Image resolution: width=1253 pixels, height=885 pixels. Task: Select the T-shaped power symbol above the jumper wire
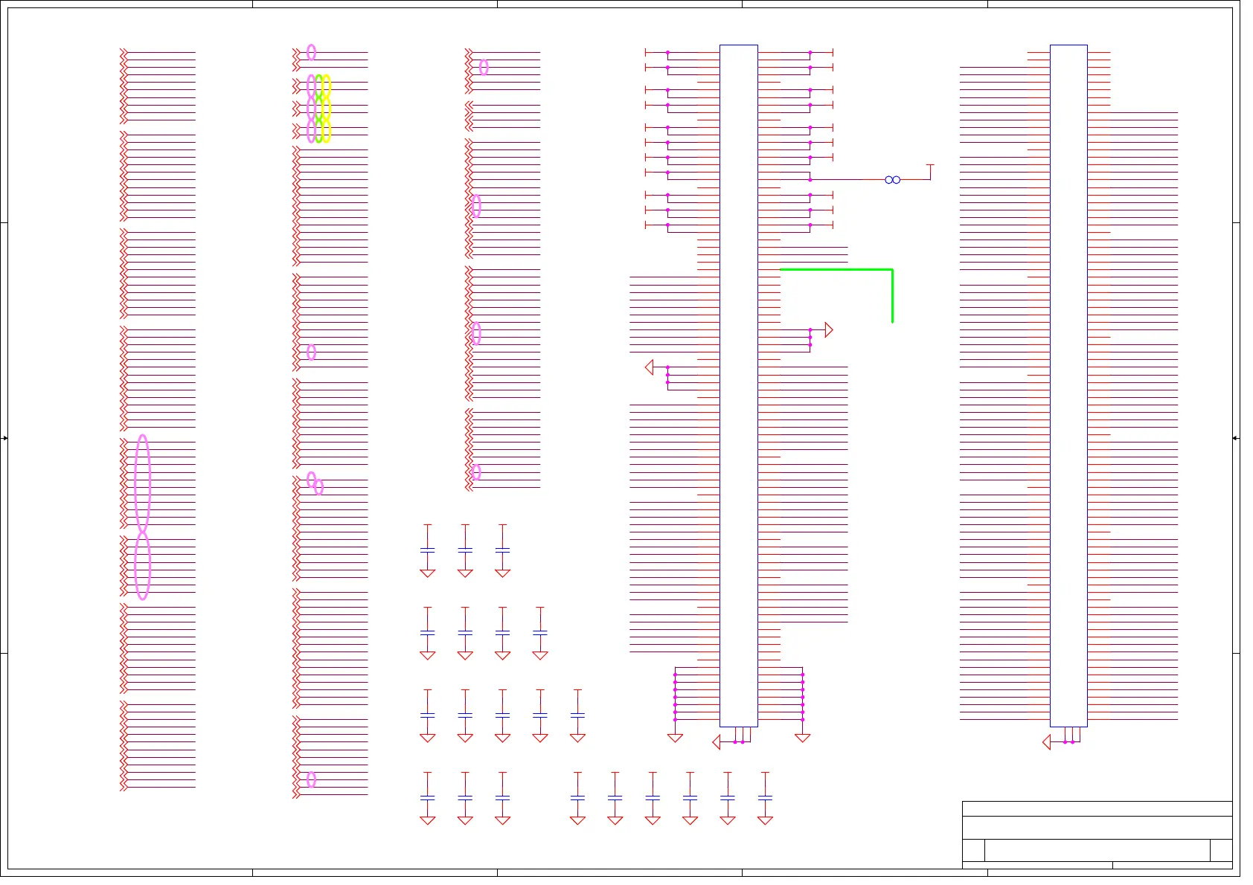[930, 172]
